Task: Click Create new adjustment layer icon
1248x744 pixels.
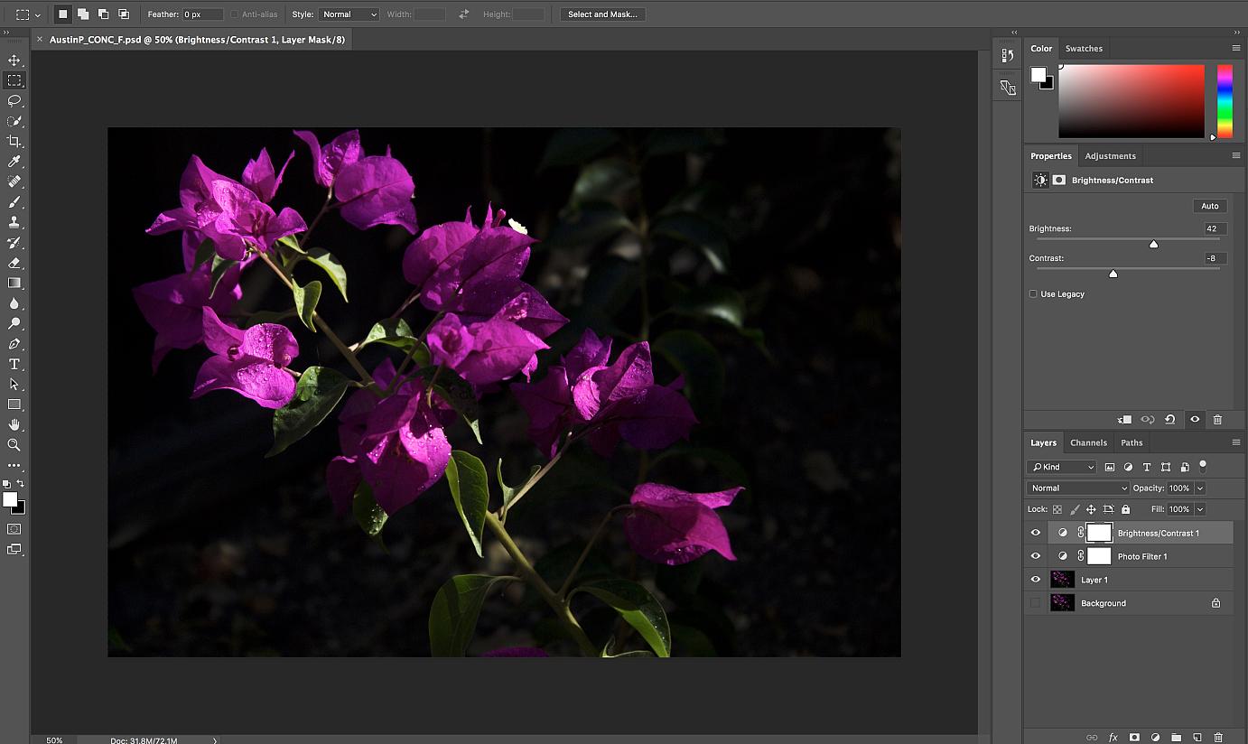Action: (1155, 737)
